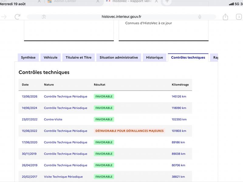Viewport: 243px width, 182px height.
Task: Close the Admin Center tab
Action: point(98,1)
